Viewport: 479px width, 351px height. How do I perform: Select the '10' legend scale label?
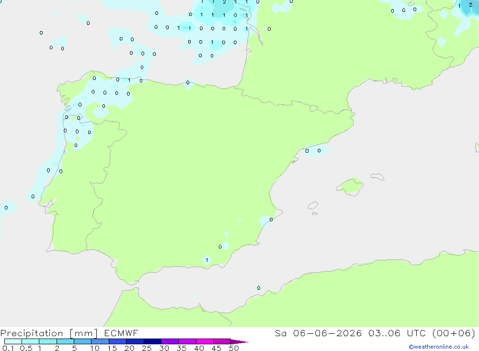point(95,348)
